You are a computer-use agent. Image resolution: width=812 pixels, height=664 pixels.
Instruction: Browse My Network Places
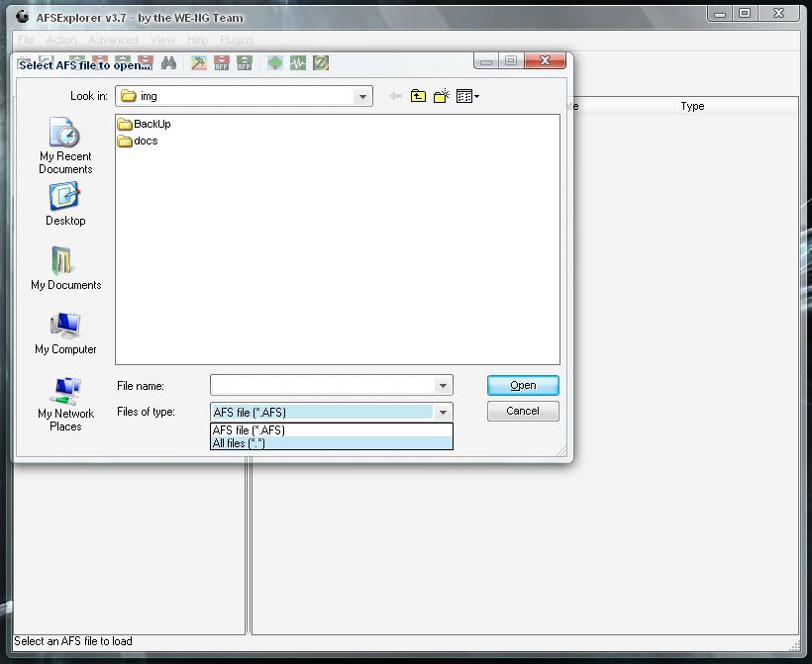point(65,404)
